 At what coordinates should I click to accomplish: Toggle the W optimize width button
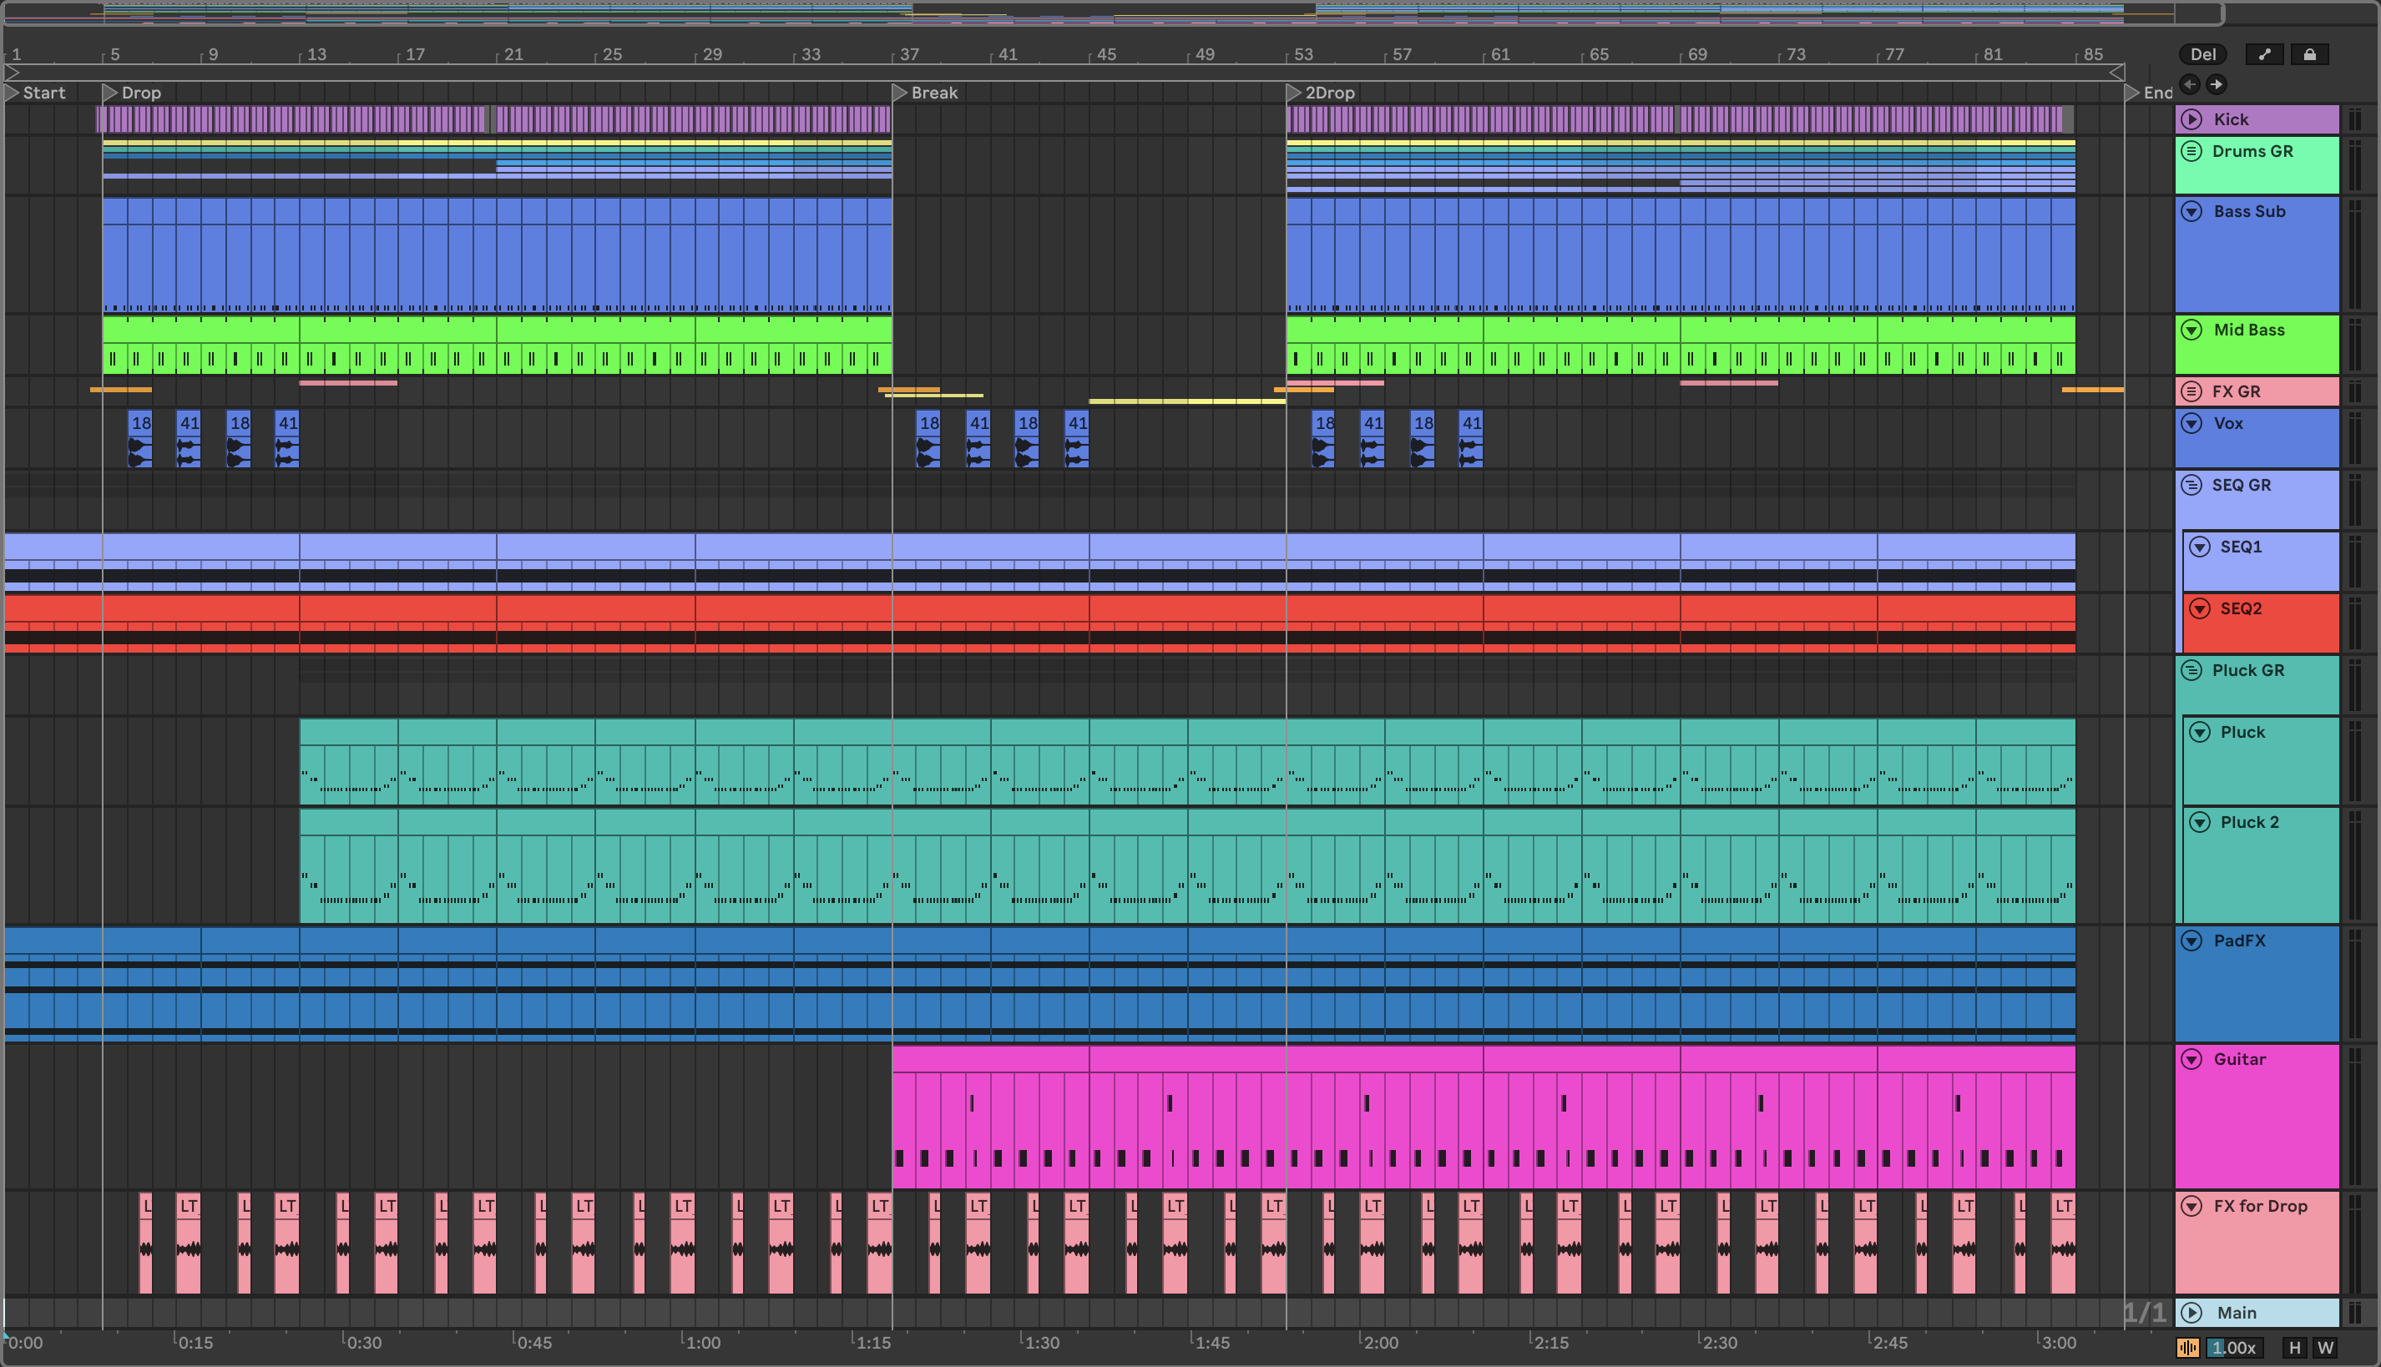(2326, 1347)
